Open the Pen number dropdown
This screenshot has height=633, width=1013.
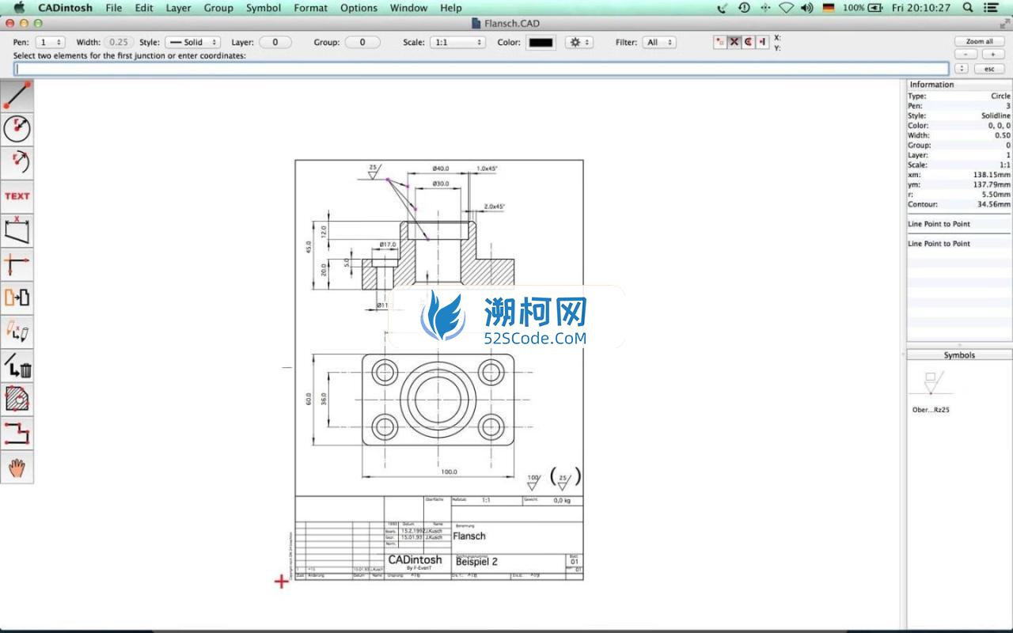[x=50, y=42]
